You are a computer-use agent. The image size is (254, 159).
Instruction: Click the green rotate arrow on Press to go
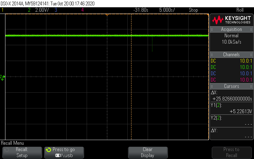click(x=48, y=150)
